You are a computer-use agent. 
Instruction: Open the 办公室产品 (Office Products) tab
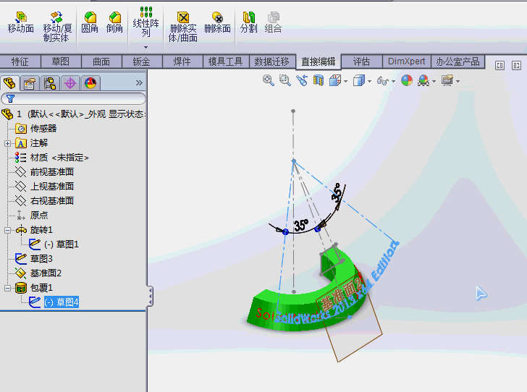pyautogui.click(x=458, y=61)
